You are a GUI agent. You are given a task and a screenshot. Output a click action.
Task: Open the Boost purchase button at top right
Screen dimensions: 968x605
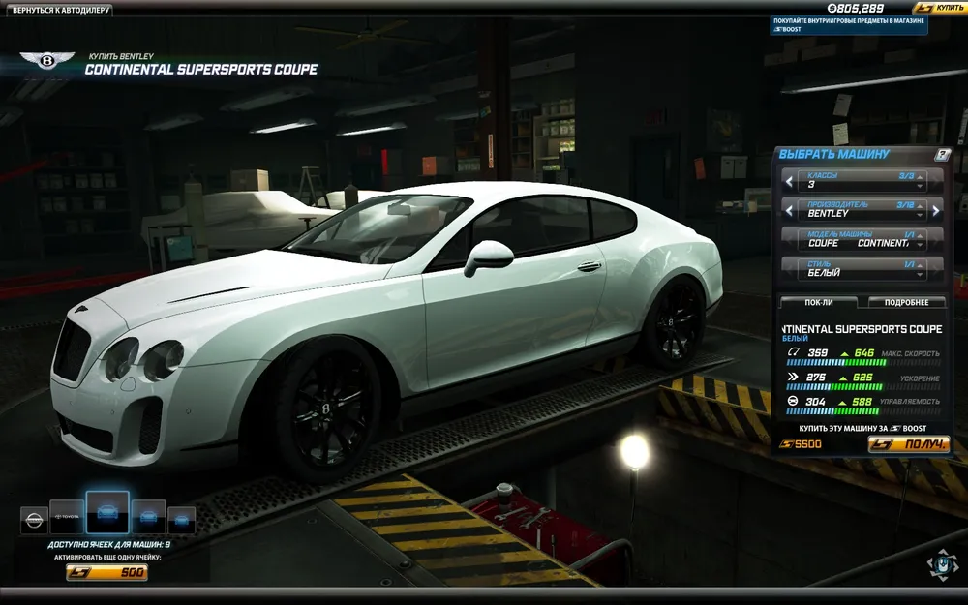click(938, 8)
